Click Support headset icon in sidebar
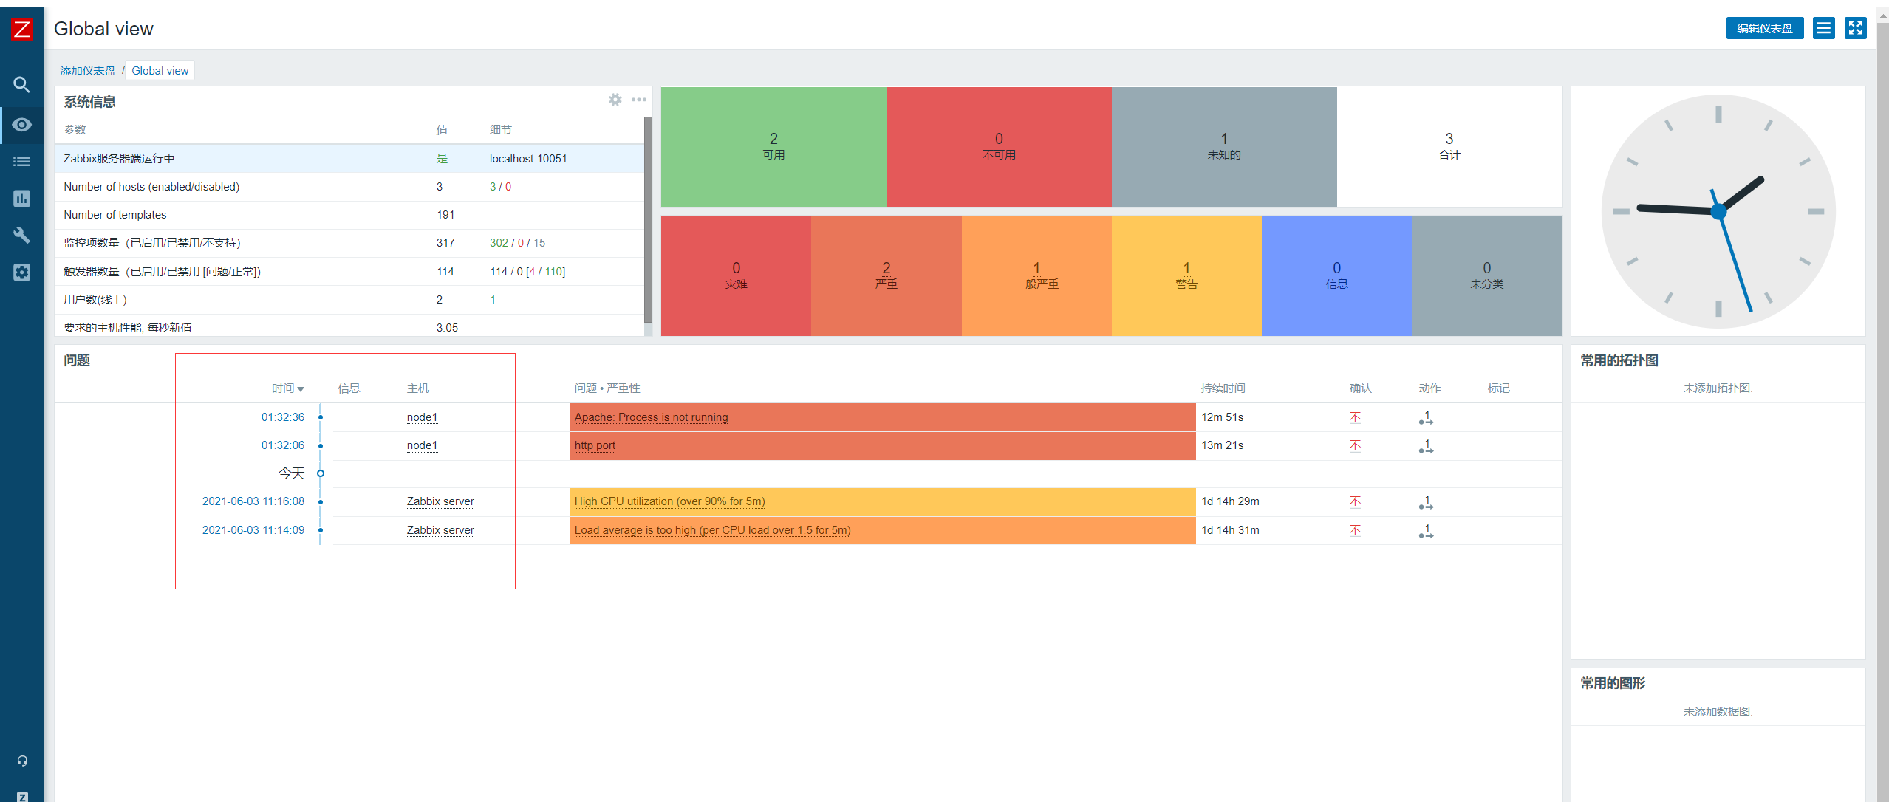The image size is (1889, 802). (22, 761)
